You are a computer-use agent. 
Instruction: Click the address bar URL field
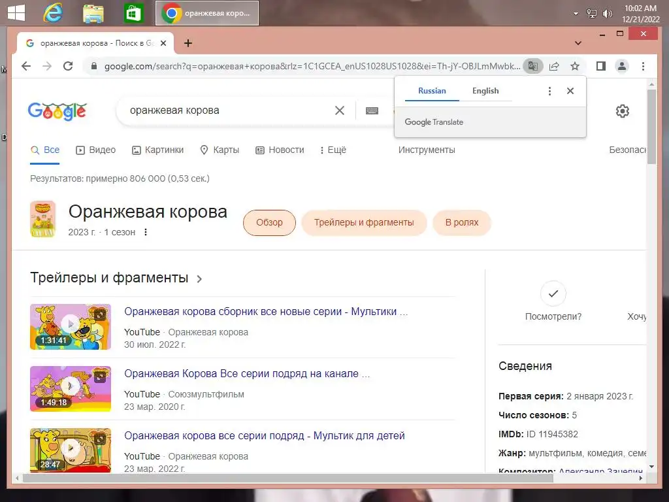[312, 66]
